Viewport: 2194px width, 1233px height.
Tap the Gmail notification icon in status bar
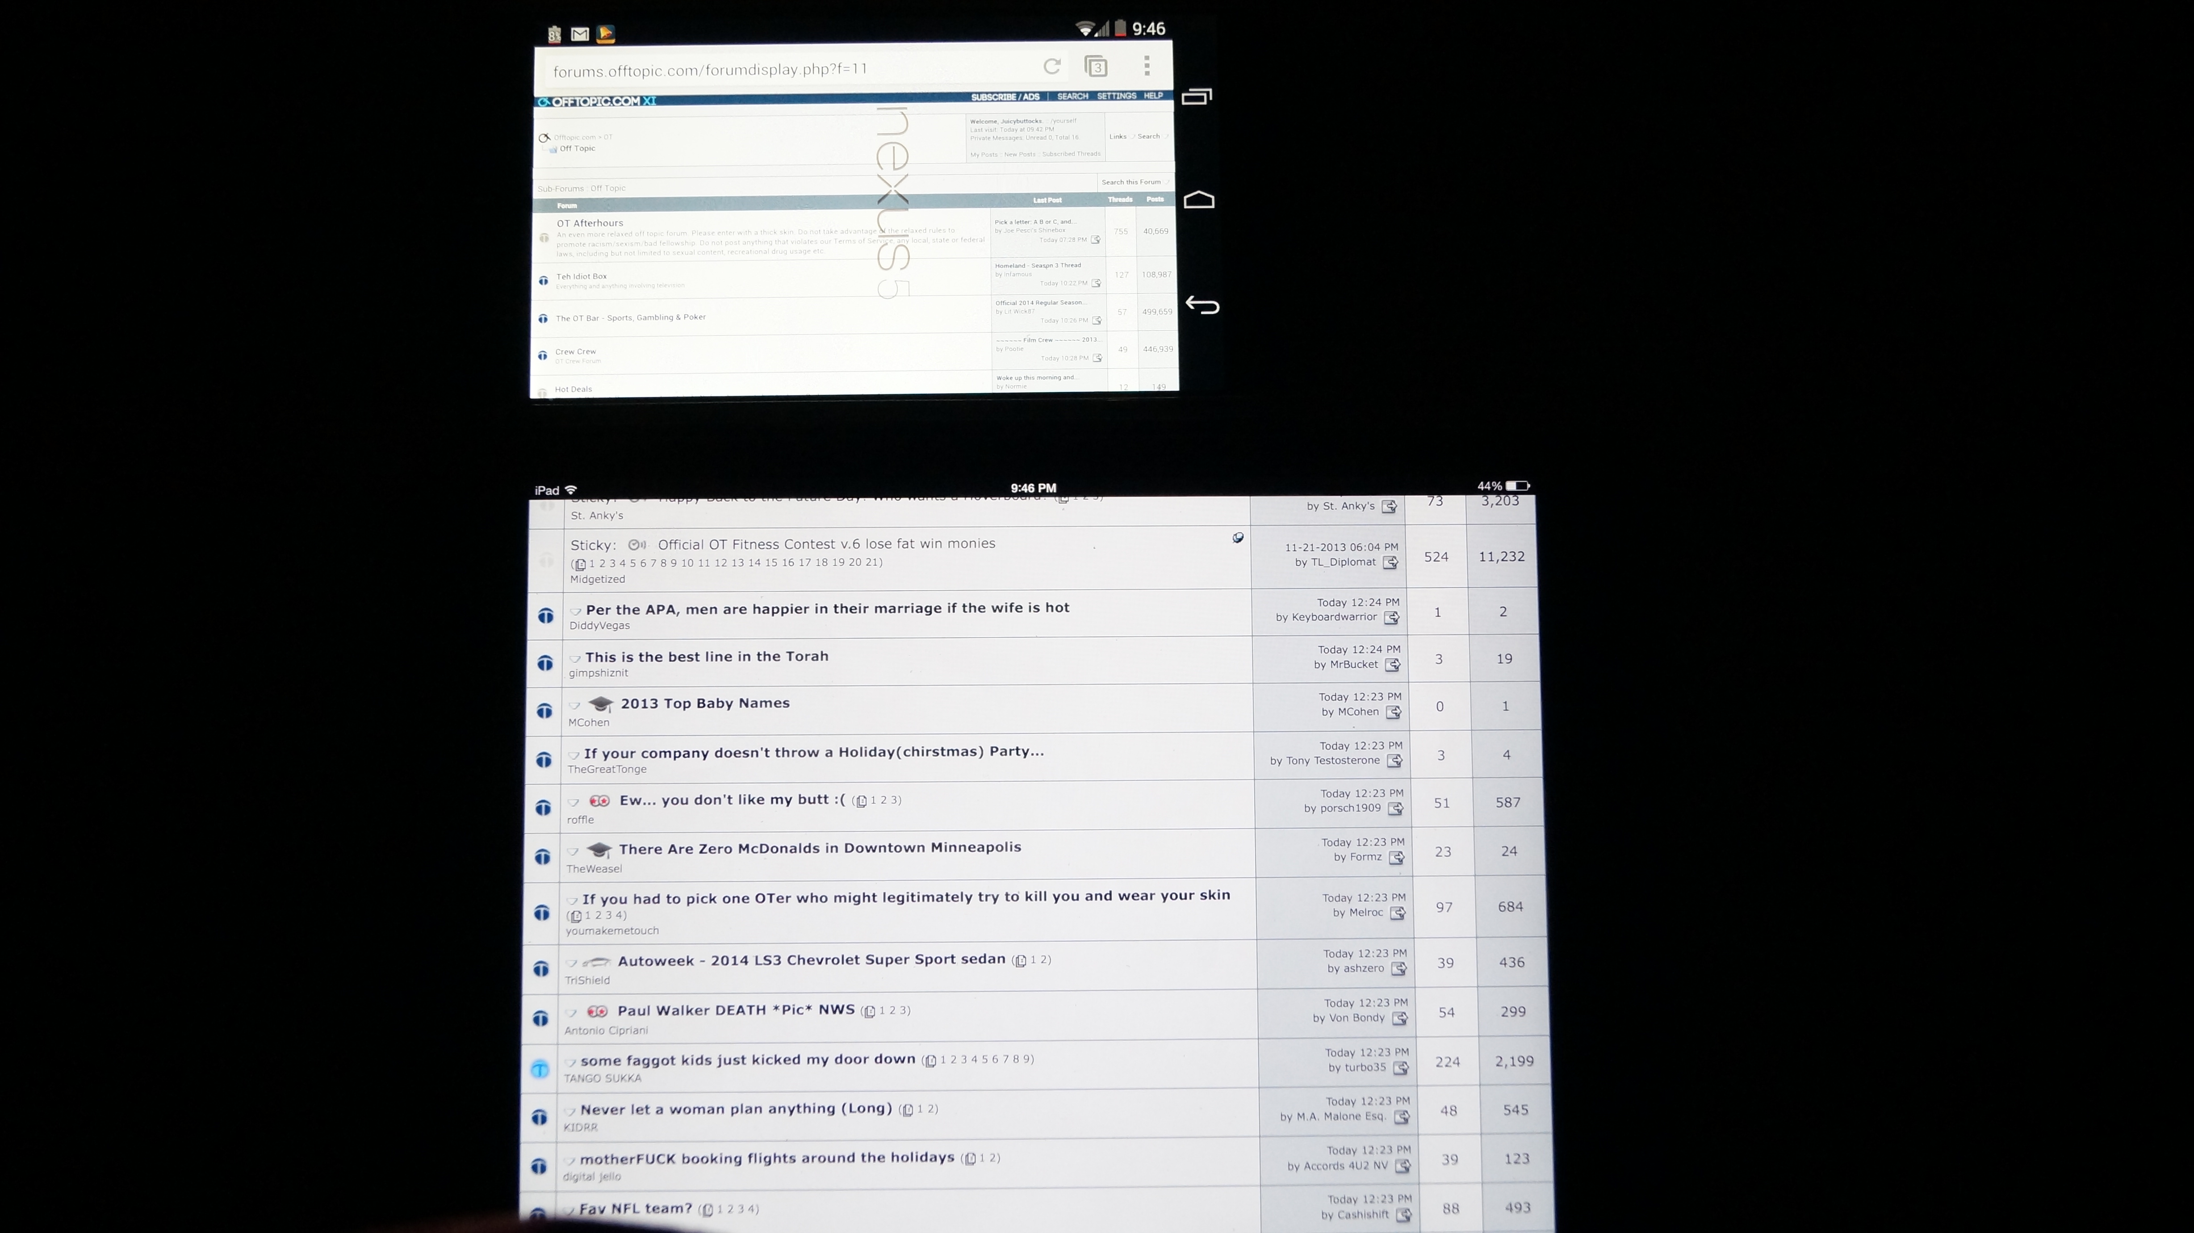point(580,34)
